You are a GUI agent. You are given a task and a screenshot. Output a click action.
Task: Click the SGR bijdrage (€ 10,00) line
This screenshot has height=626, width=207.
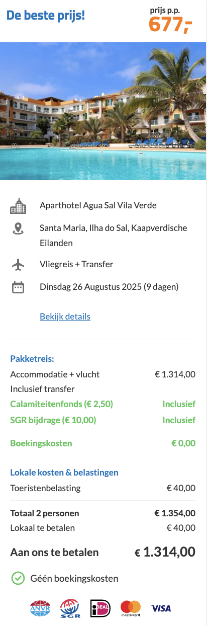point(103,420)
